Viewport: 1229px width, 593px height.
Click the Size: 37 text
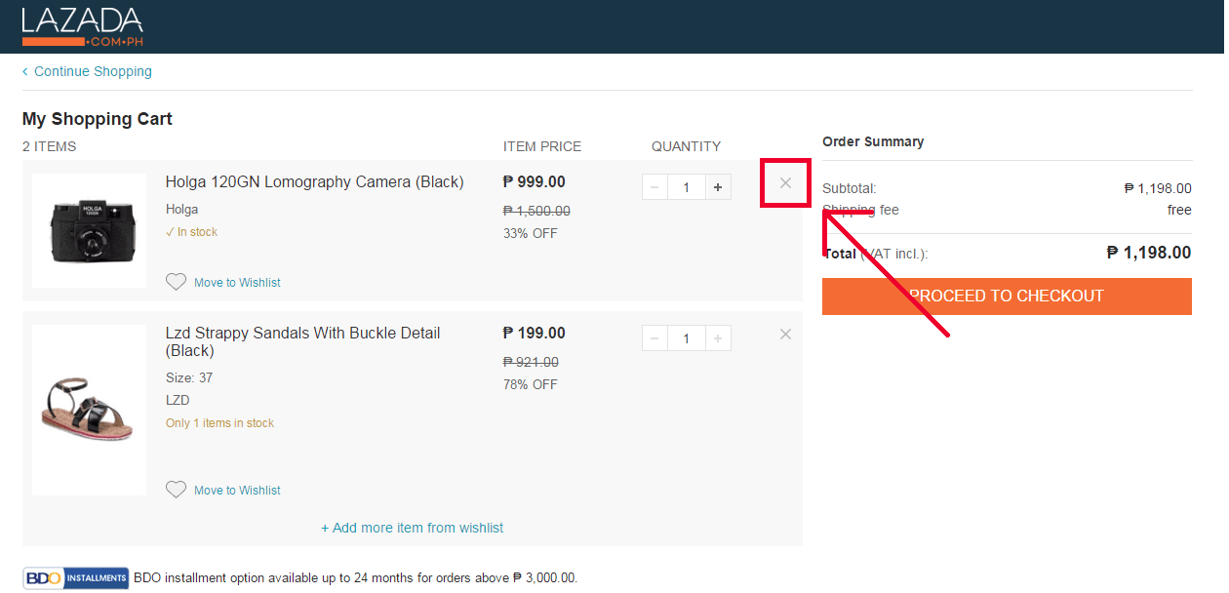tap(189, 377)
